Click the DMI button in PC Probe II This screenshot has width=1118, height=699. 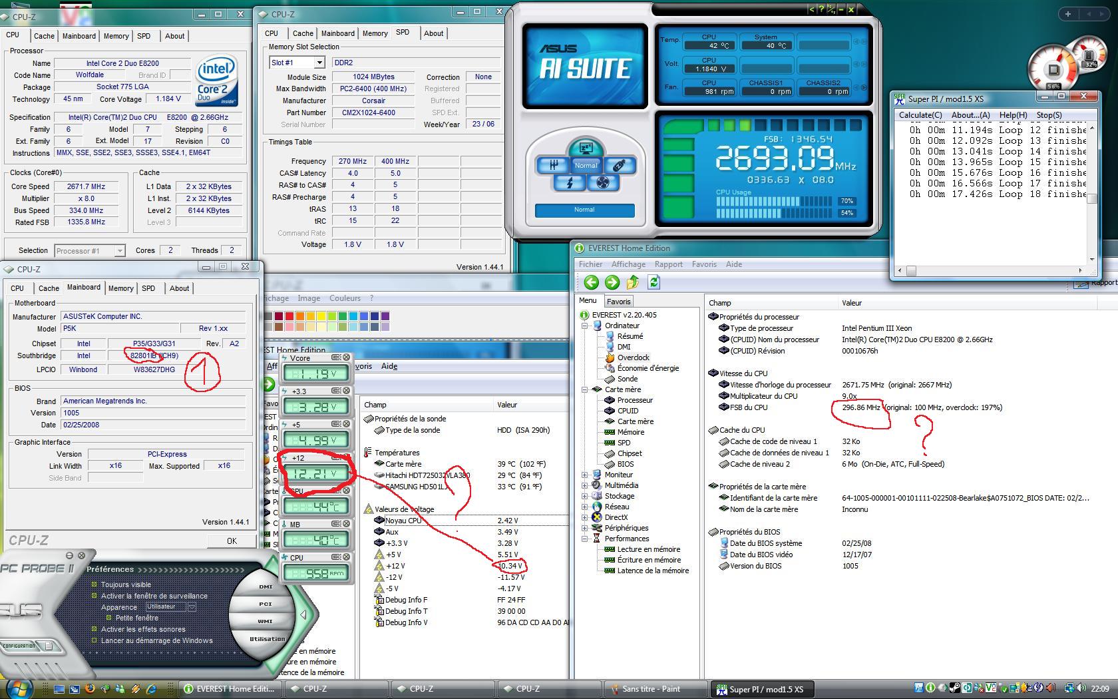click(x=266, y=586)
